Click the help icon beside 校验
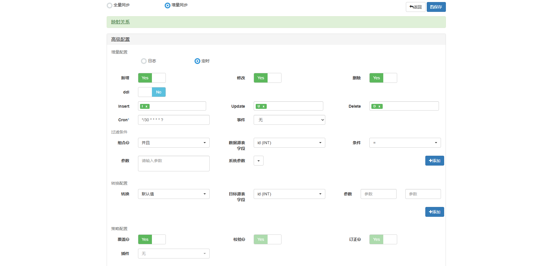Screen dimensions: 552x266 click(244, 239)
